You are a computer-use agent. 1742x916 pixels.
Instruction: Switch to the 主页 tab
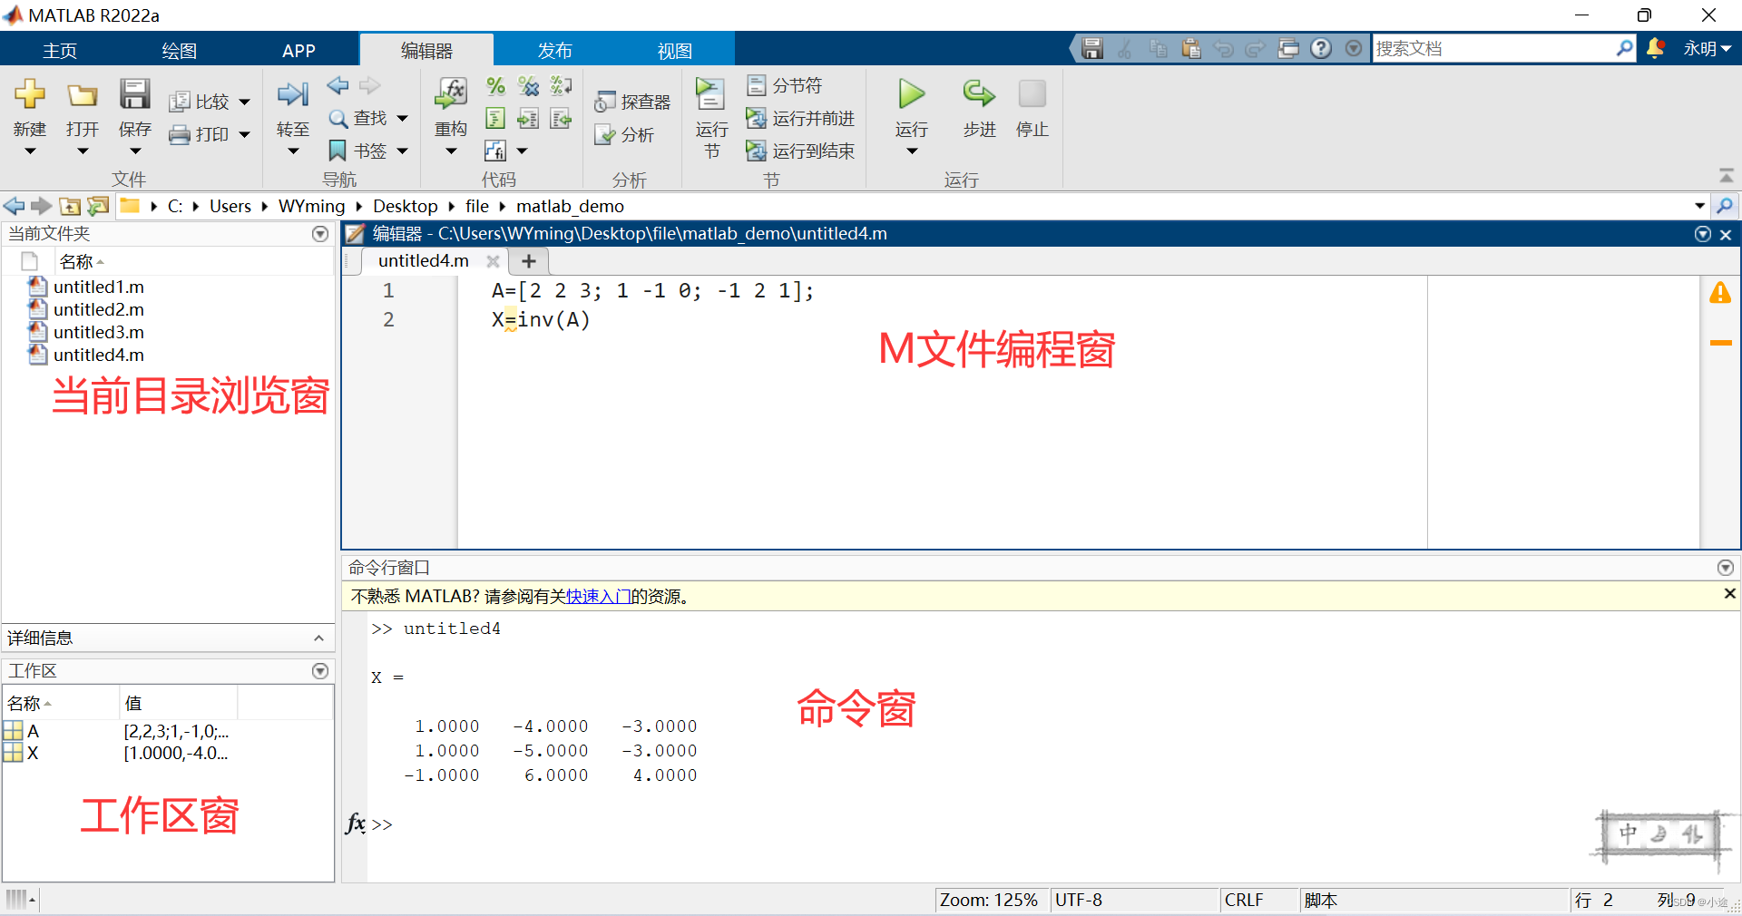(60, 51)
